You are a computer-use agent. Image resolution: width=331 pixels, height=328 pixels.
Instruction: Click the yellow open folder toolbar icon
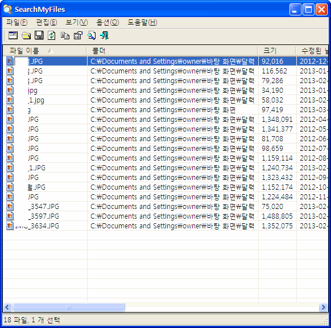[26, 35]
